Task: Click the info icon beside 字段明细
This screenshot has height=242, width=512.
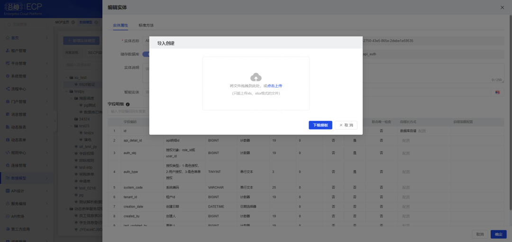Action: pyautogui.click(x=128, y=104)
